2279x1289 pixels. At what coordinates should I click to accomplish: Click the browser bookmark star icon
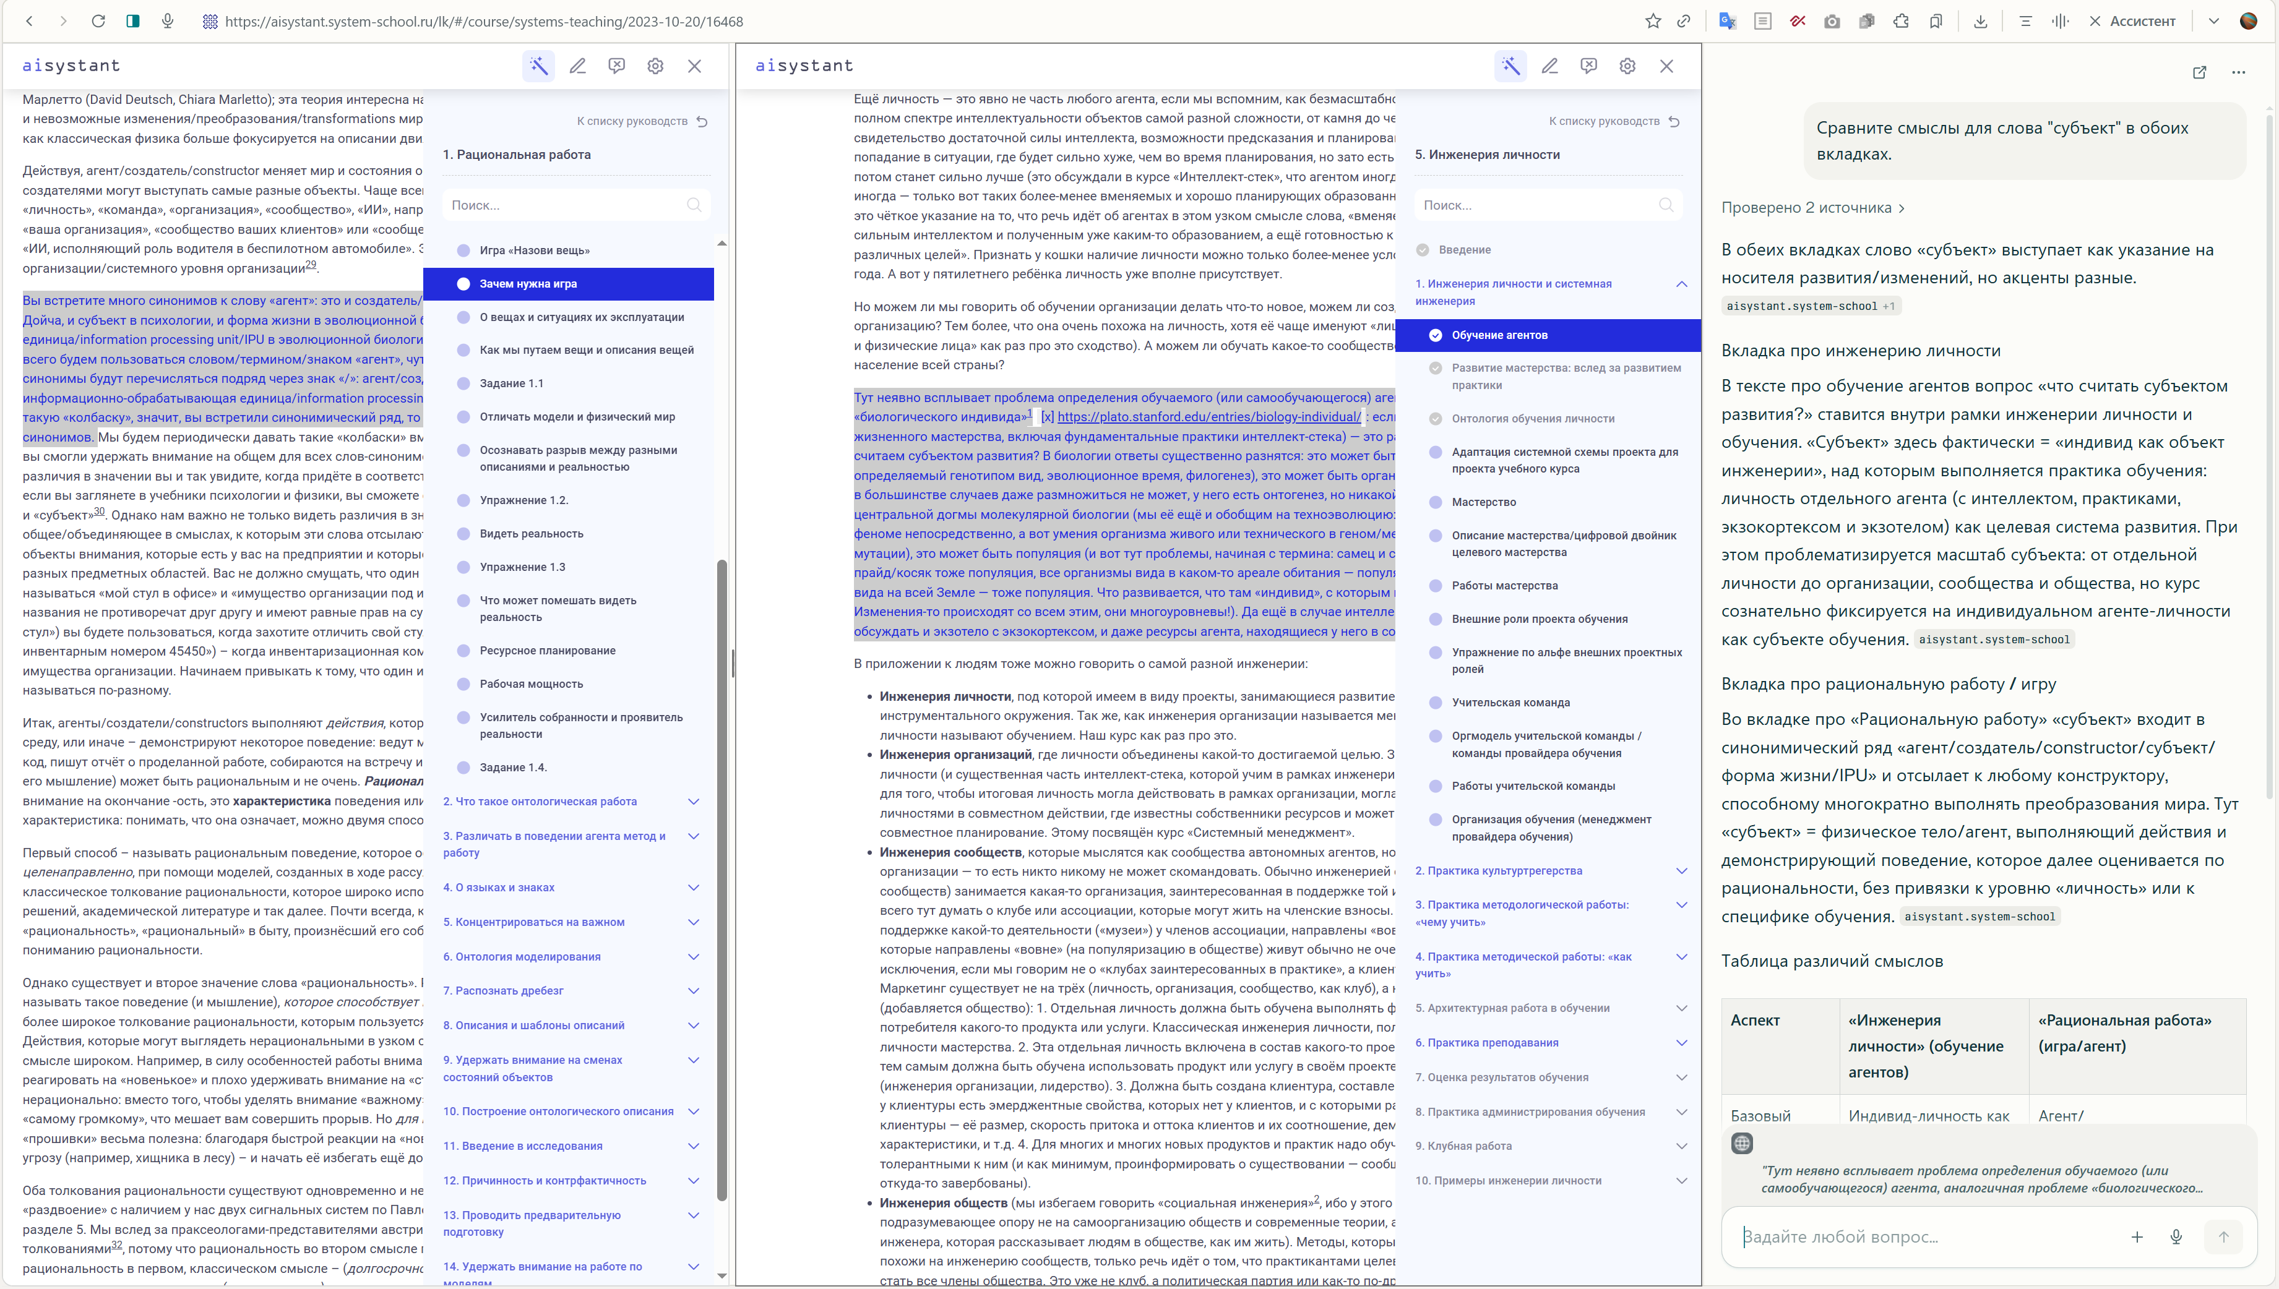coord(1652,21)
